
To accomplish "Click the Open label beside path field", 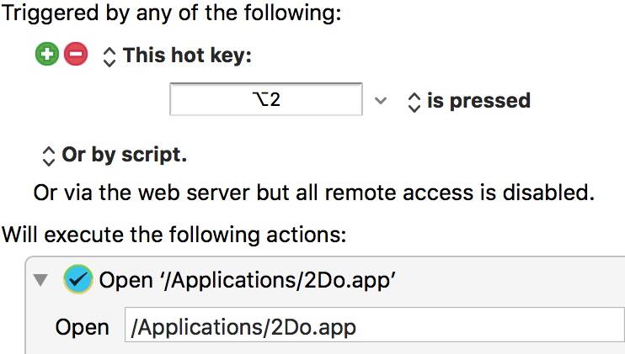I will pyautogui.click(x=82, y=327).
